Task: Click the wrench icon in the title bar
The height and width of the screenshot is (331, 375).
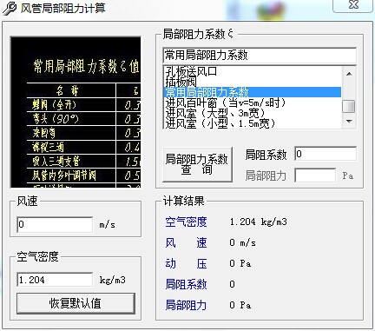Action: click(10, 8)
